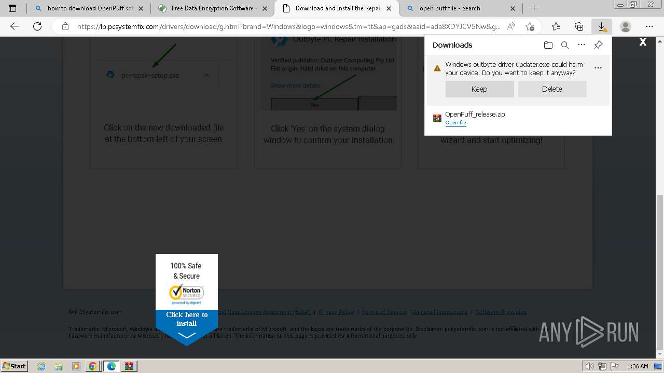Open options for outbyte-driver-updater.exe warning

598,68
